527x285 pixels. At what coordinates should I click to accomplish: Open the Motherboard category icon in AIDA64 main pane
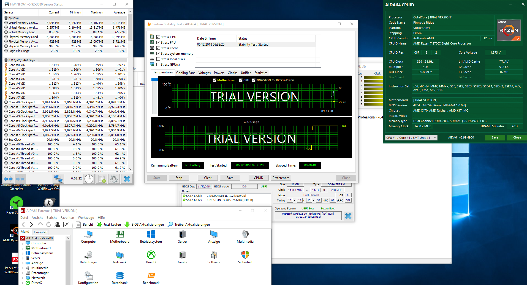point(120,237)
